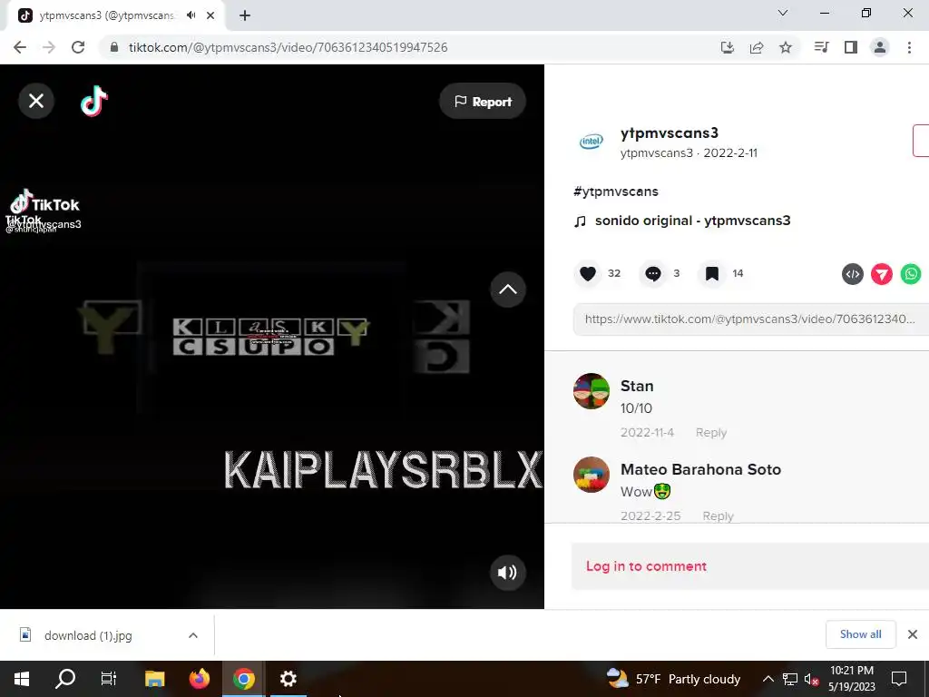Close the downloads bar
The image size is (929, 697).
coord(913,634)
